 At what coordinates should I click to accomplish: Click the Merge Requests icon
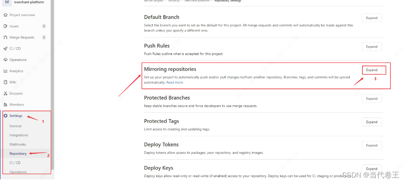pos(5,37)
